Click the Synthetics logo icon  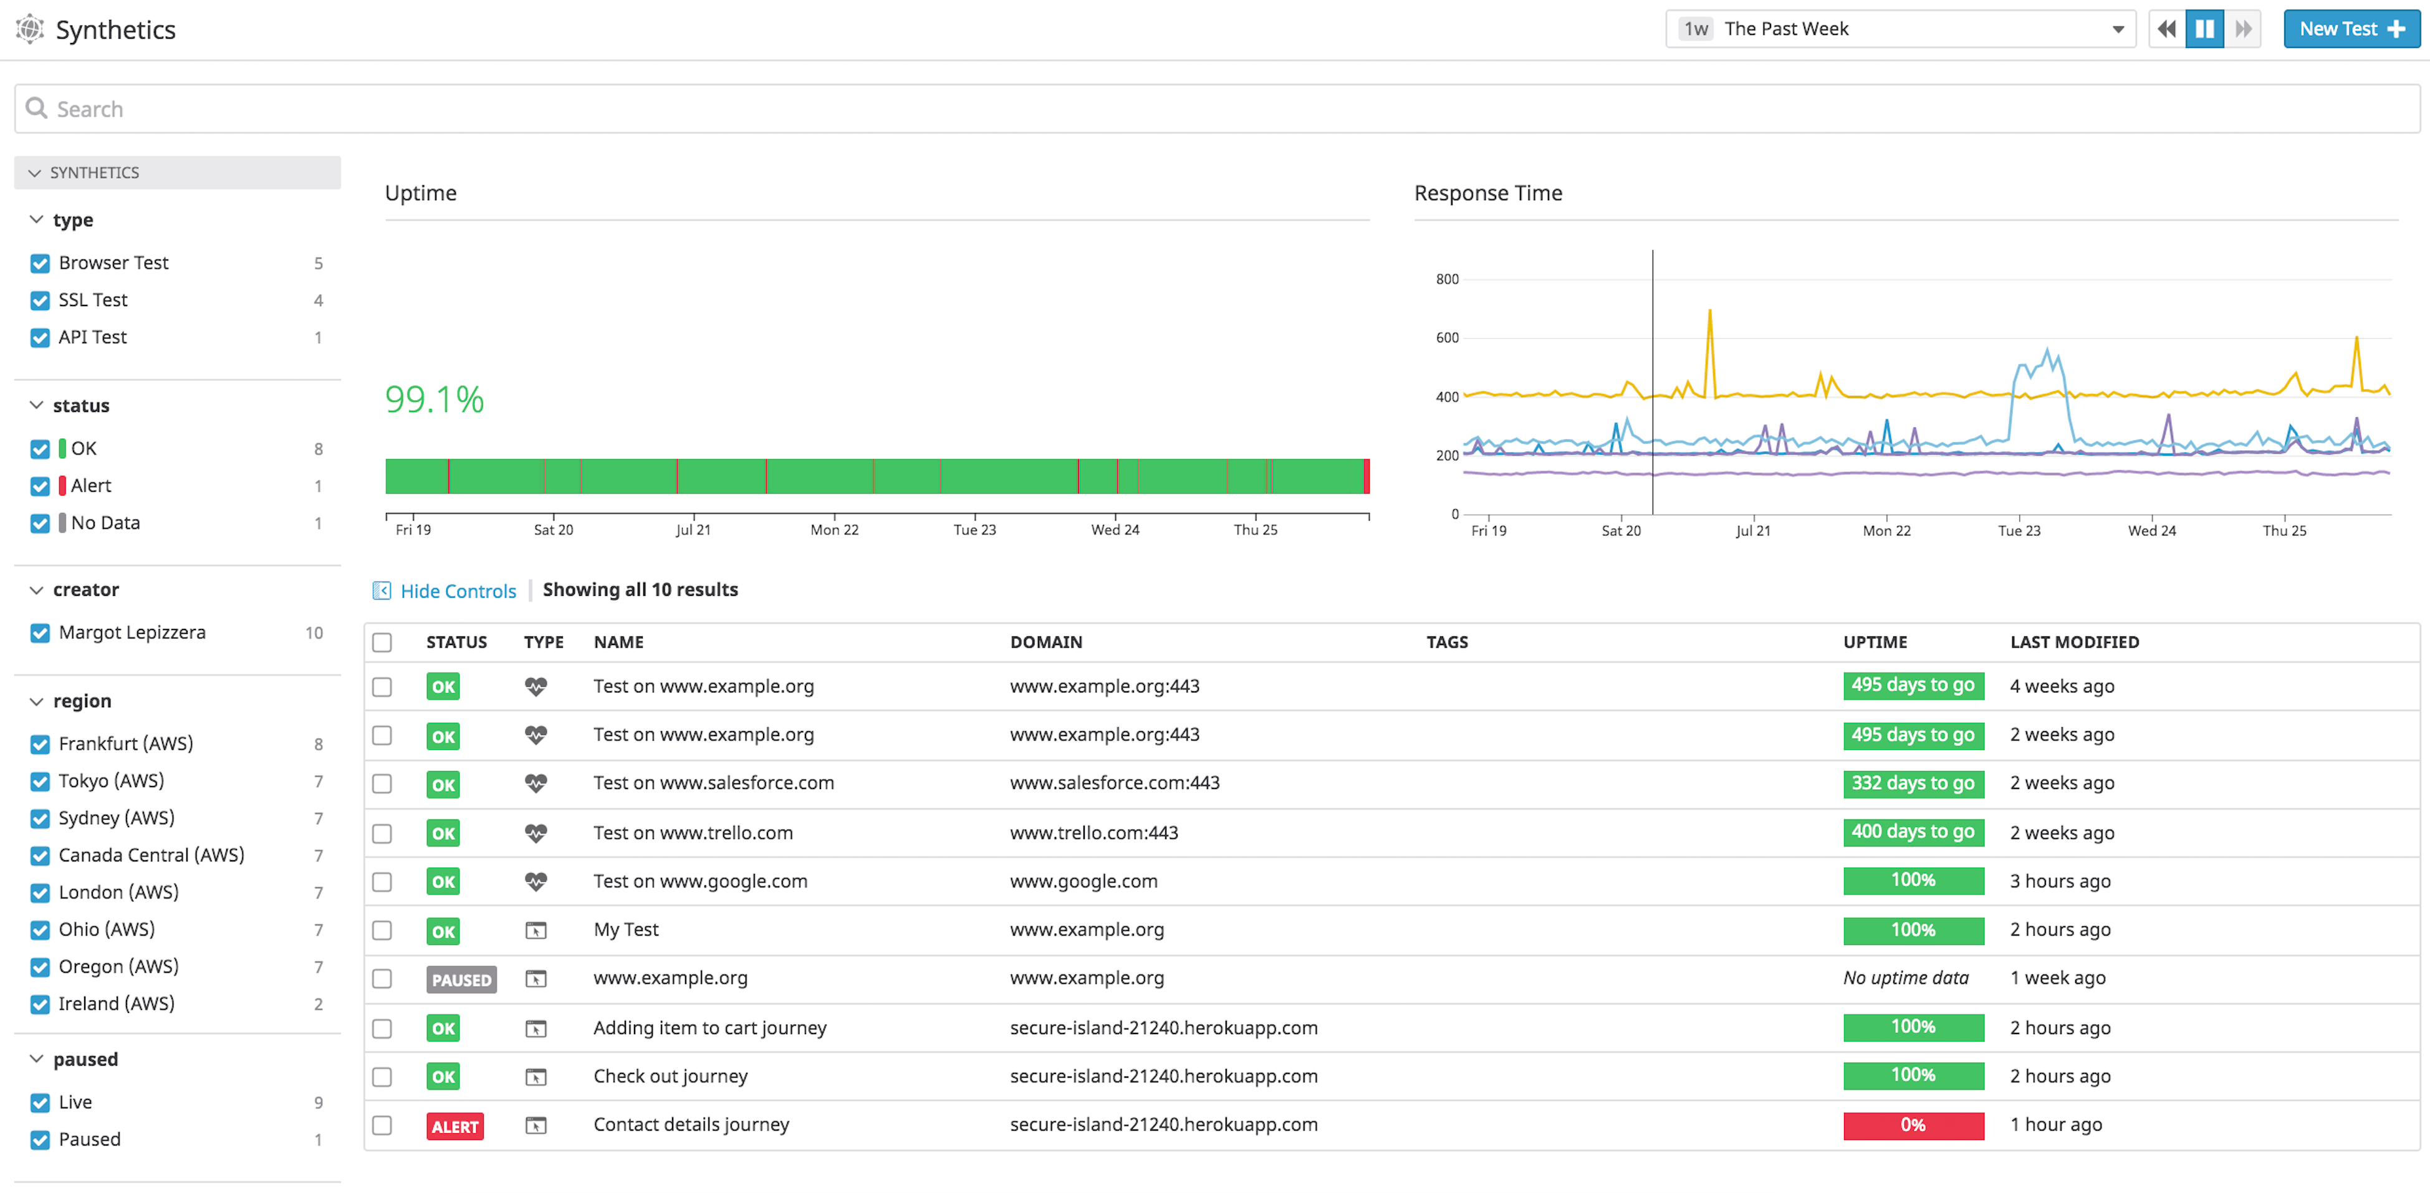[30, 29]
